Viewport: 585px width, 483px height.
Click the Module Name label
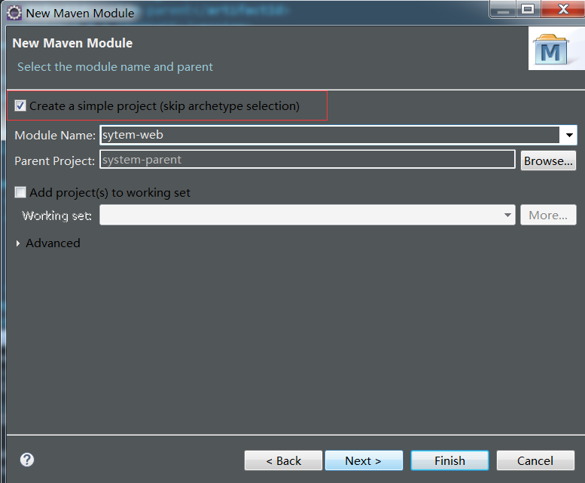pyautogui.click(x=55, y=135)
